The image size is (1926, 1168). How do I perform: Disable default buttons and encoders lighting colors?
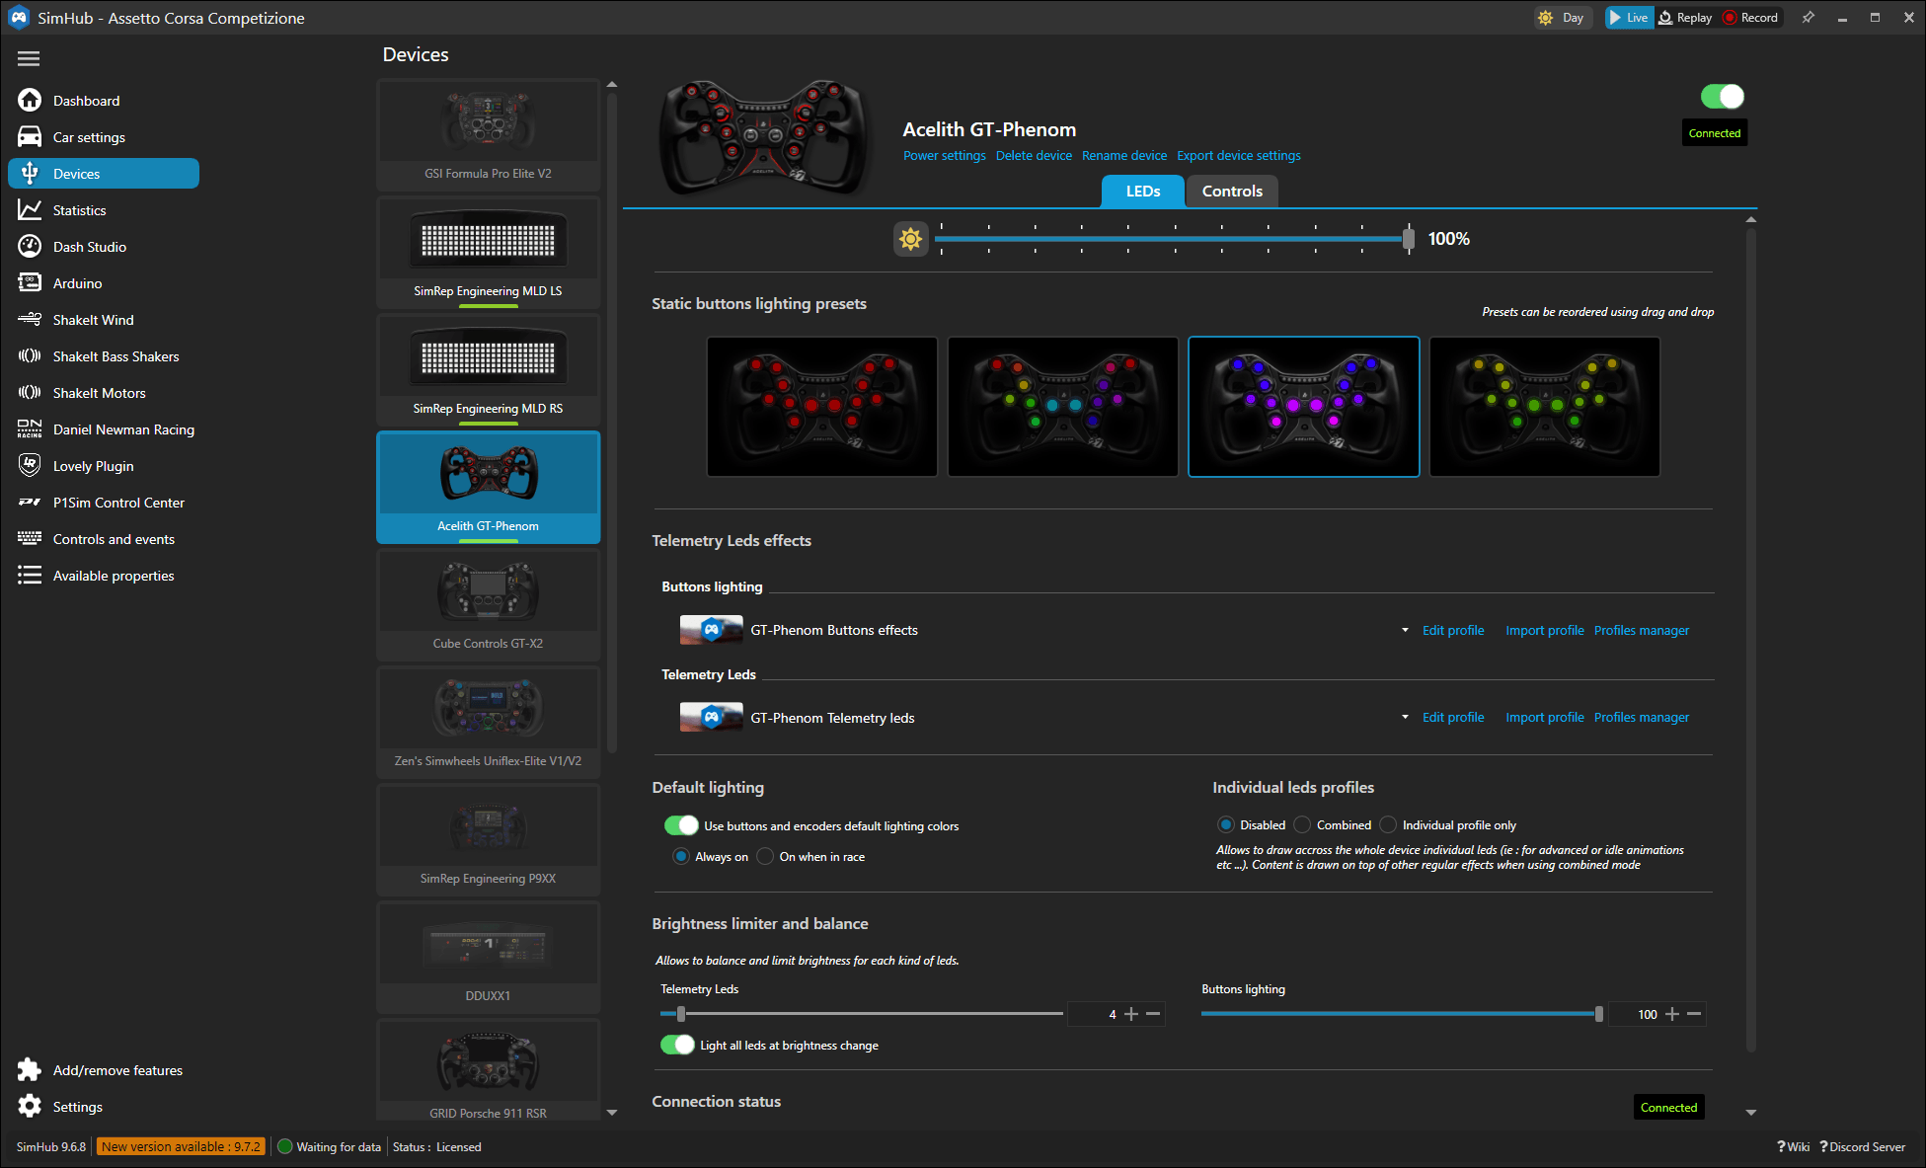(680, 825)
